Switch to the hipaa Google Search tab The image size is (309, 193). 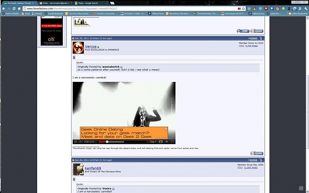pyautogui.click(x=91, y=3)
